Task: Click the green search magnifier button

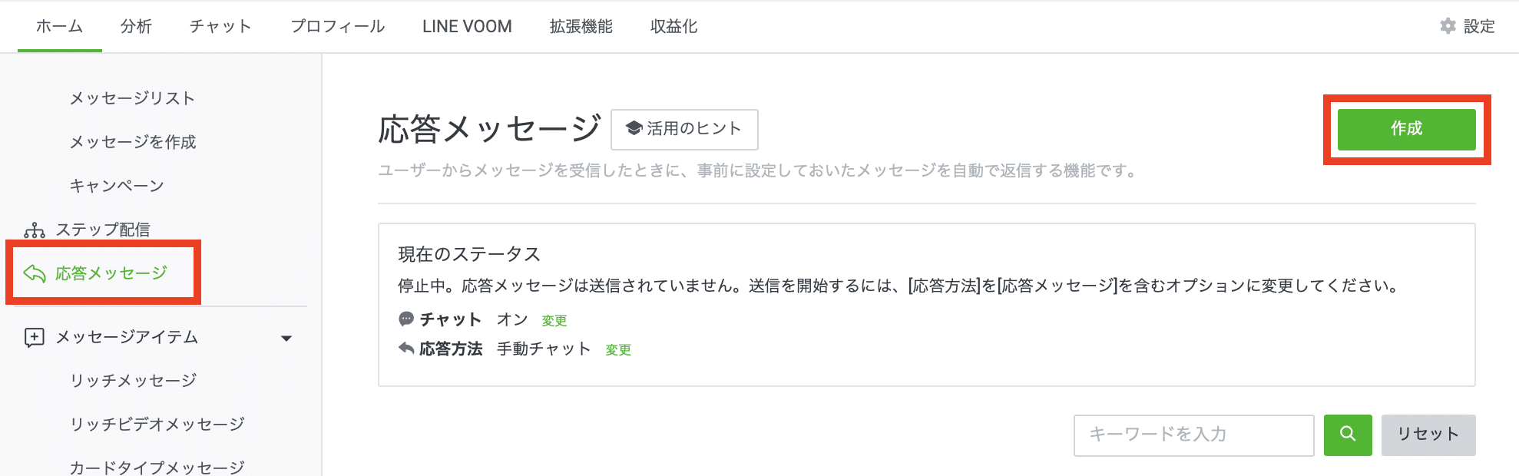Action: 1348,435
